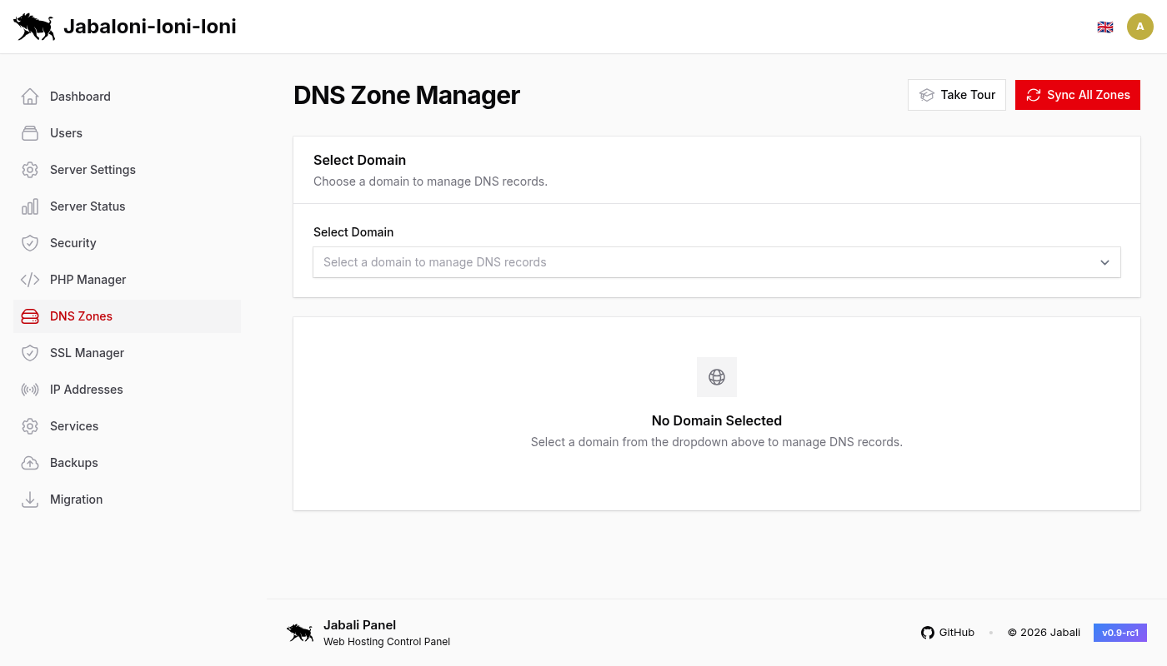Click the Migration download icon
1167x666 pixels.
pos(30,499)
